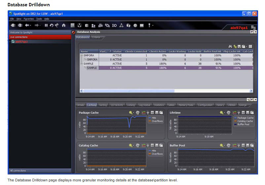265x185 pixels.
Task: Open dropdown next to copy icon above table
Action: tap(246, 46)
